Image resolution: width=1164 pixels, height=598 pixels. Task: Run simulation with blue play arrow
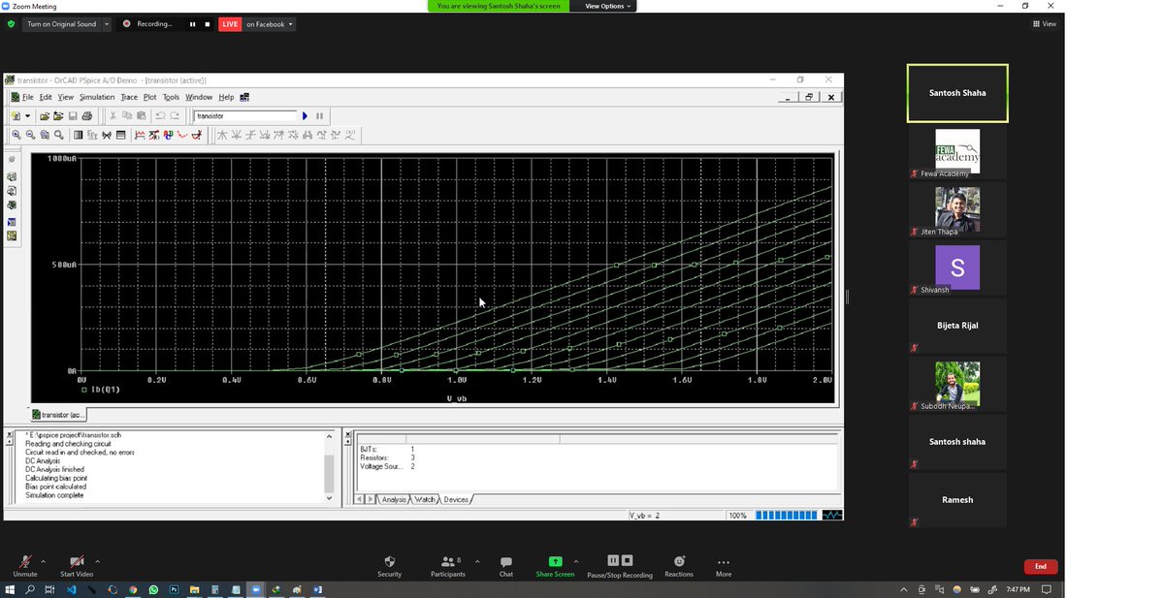(305, 115)
